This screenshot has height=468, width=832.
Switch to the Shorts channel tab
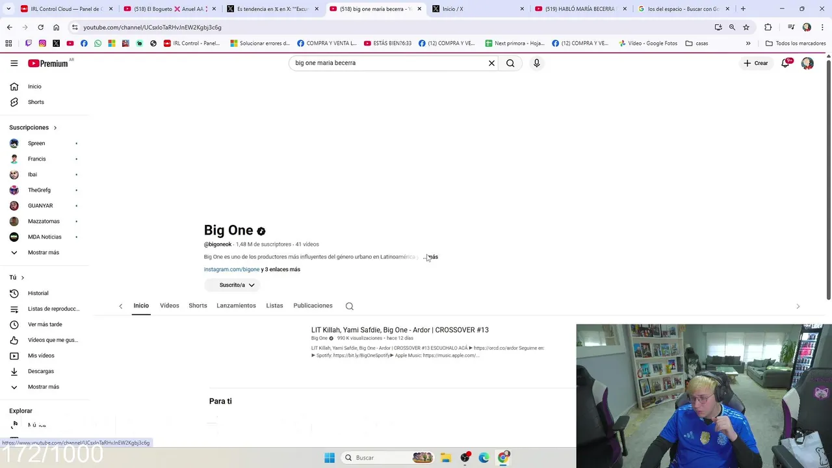[198, 305]
